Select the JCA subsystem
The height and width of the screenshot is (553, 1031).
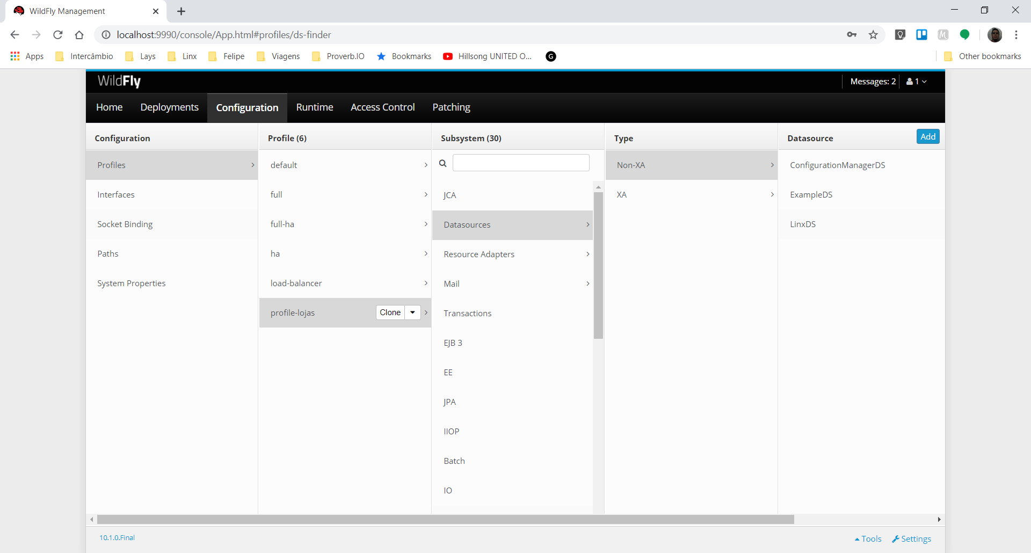coord(512,195)
